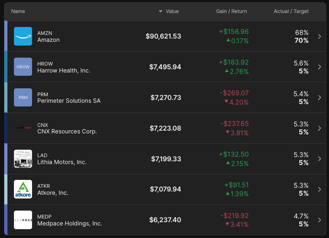329x238 pixels.
Task: Click the PRM placeholder logo
Action: [23, 97]
